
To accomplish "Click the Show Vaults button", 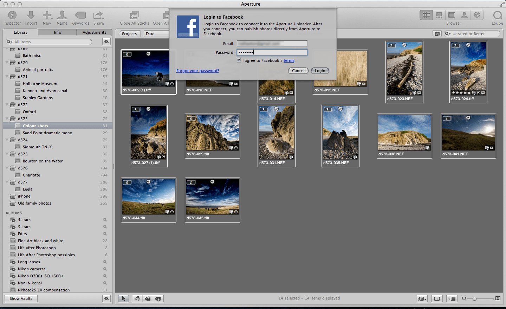I will [x=21, y=298].
